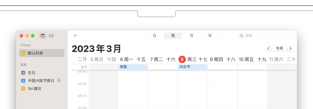Viewport: 313px width, 109px height.
Task: Click the broadcast icon beside 中国大陆节假日
Action: (58, 80)
